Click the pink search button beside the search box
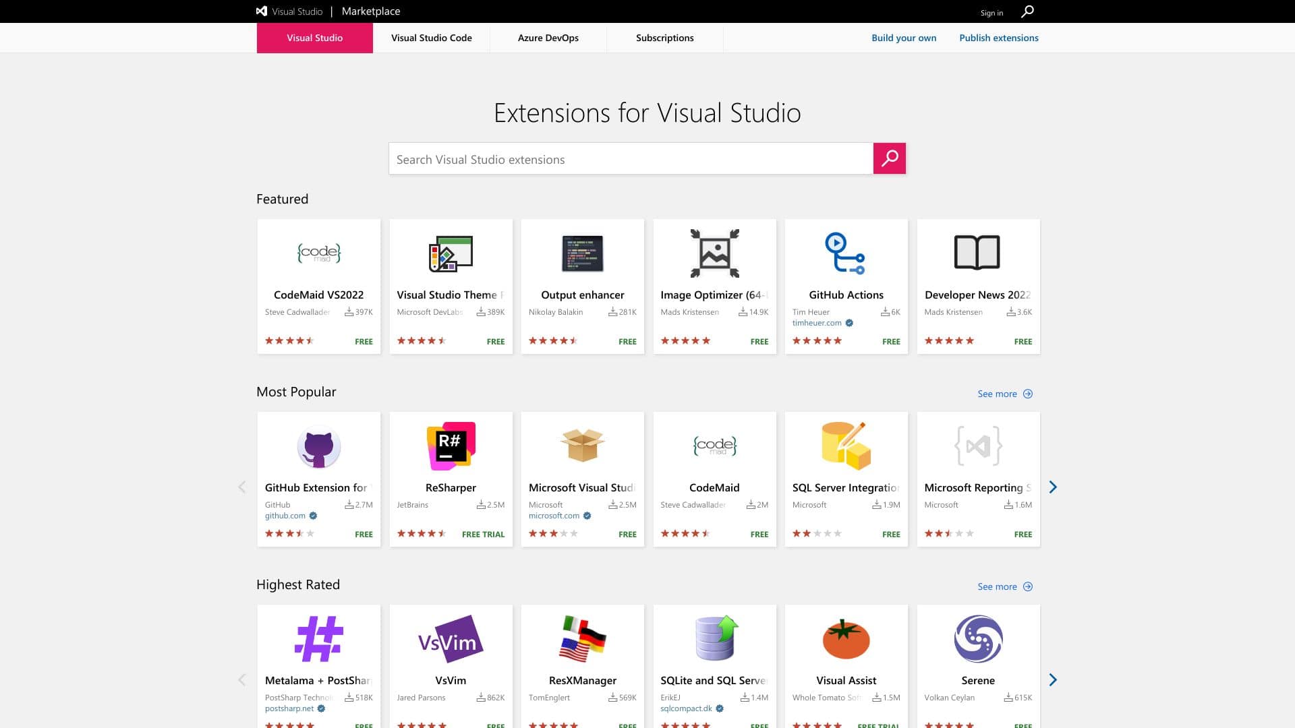This screenshot has height=728, width=1295. tap(890, 158)
